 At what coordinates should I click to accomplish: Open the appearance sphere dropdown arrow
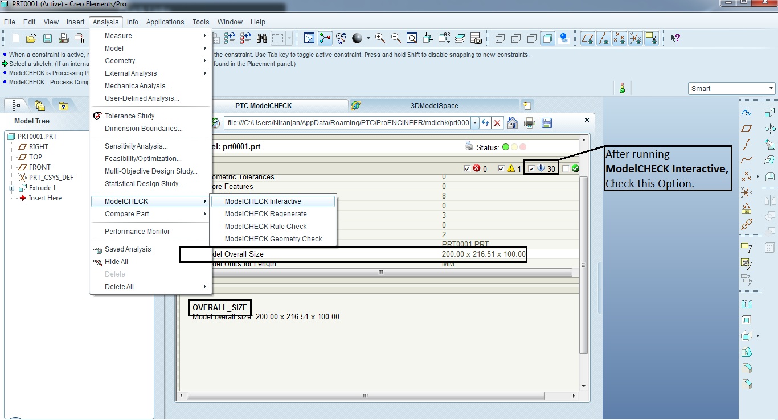[368, 38]
